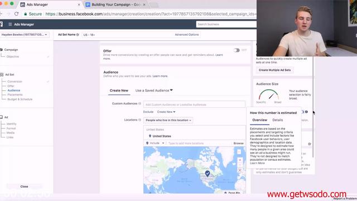This screenshot has width=357, height=201.
Task: Click Advanced Options link
Action: (x=187, y=35)
